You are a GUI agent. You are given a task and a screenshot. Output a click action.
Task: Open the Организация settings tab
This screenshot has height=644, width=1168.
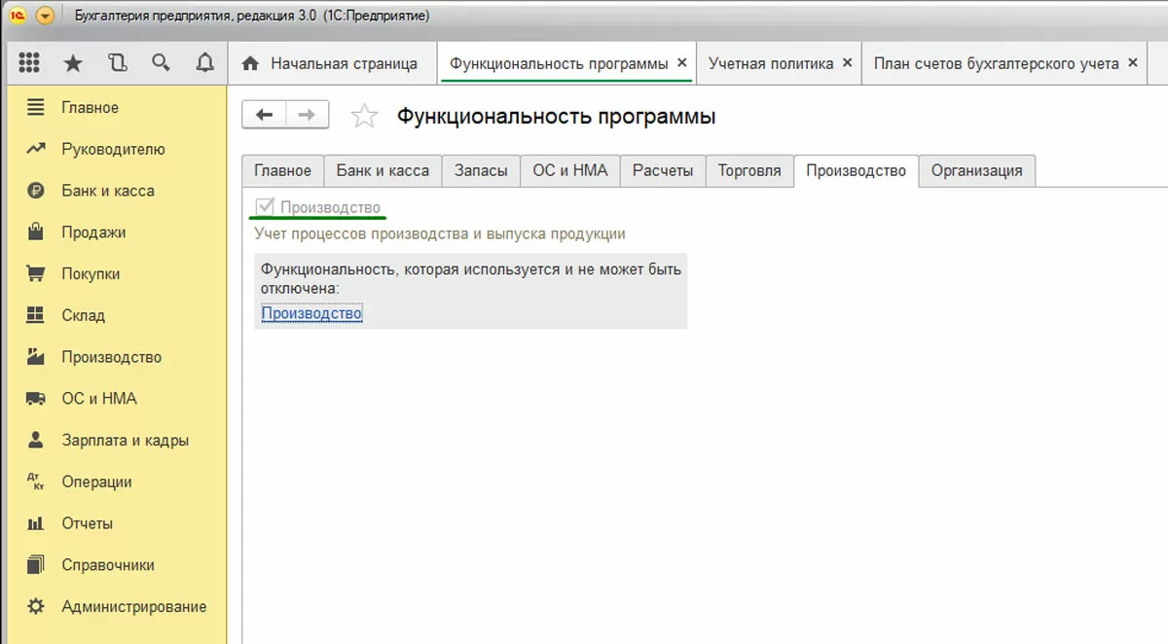(x=977, y=170)
